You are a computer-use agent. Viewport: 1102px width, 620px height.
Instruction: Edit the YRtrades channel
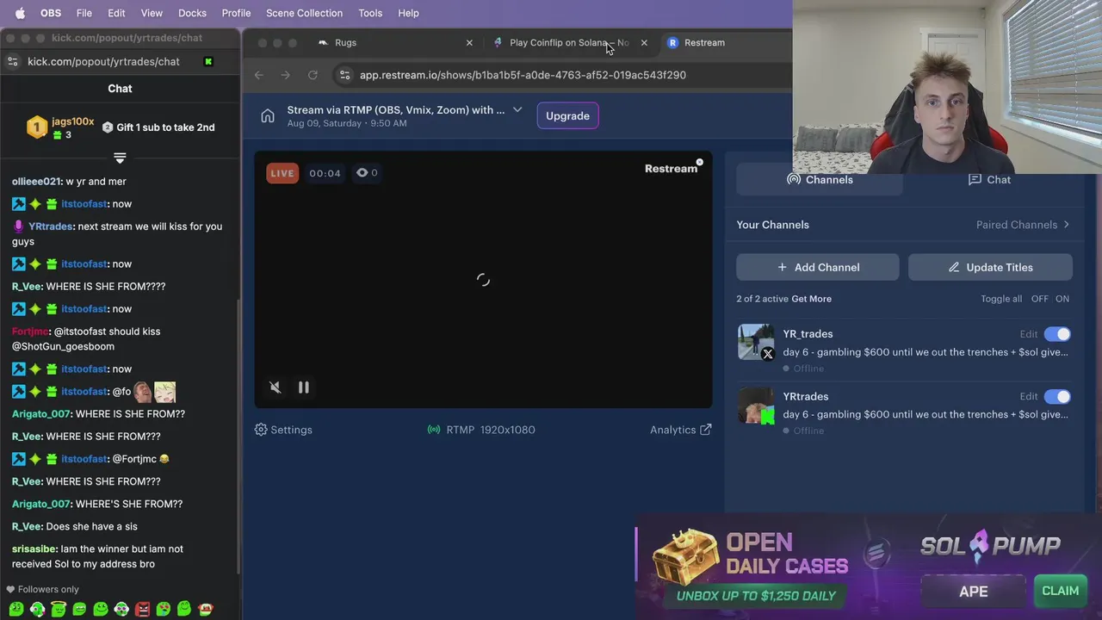[1029, 396]
